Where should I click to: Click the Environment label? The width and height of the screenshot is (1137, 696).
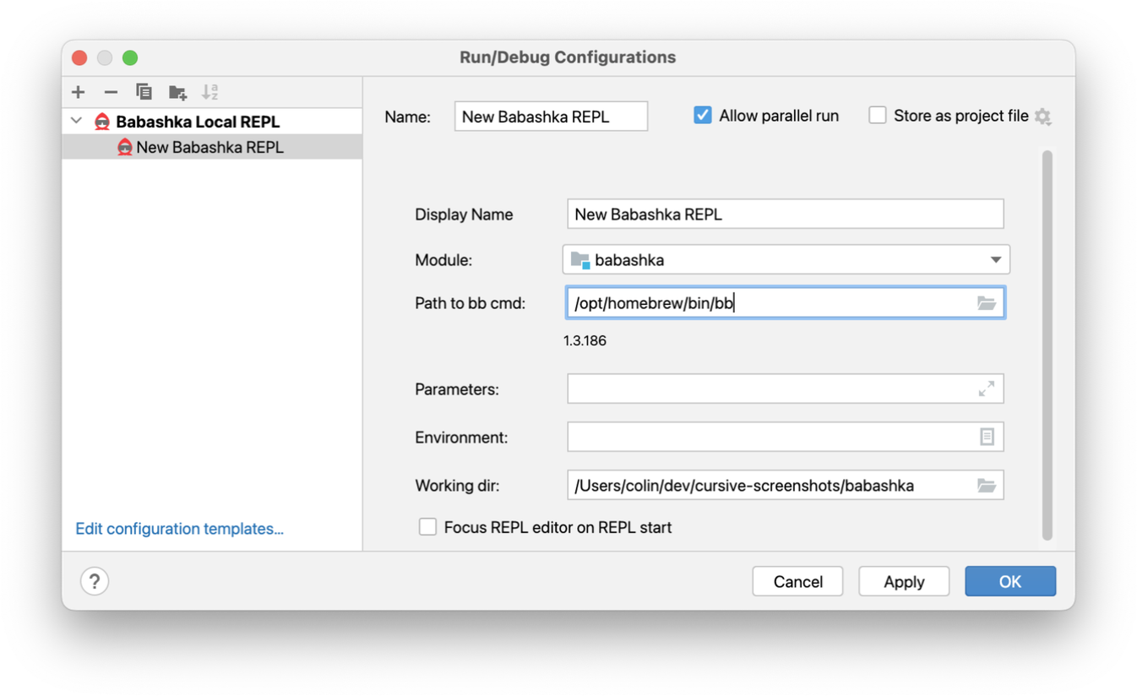pos(461,438)
